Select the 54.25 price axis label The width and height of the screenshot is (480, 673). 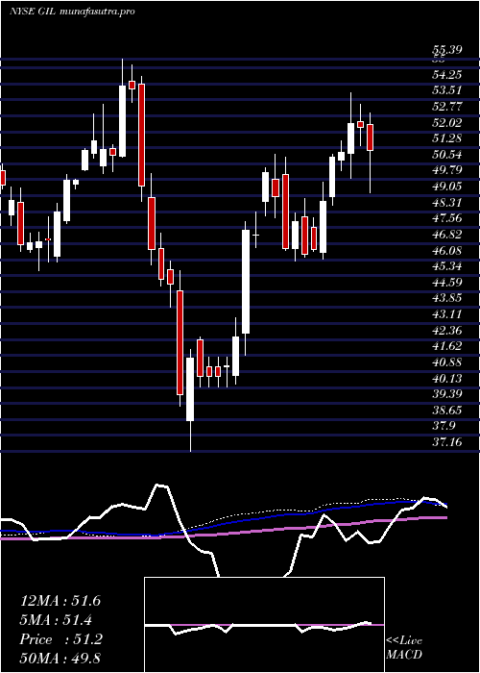pyautogui.click(x=446, y=75)
